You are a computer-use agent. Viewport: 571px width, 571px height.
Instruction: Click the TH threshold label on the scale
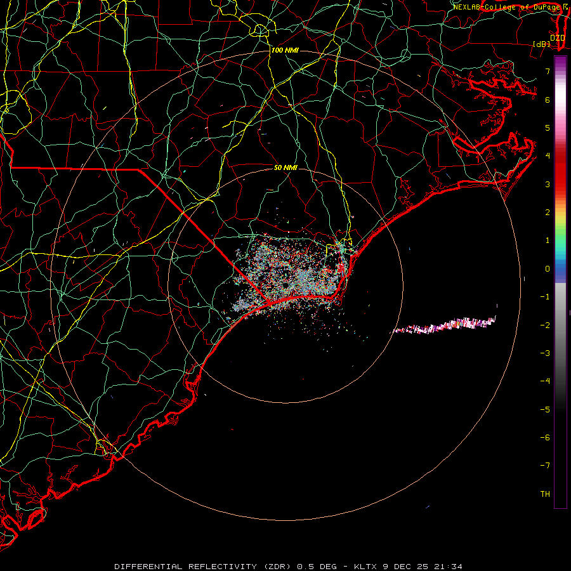(545, 494)
